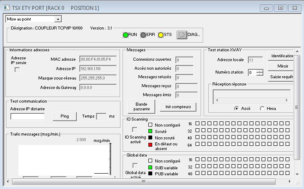304x189 pixels.
Task: Click the Bande passante button
Action: pos(141,106)
